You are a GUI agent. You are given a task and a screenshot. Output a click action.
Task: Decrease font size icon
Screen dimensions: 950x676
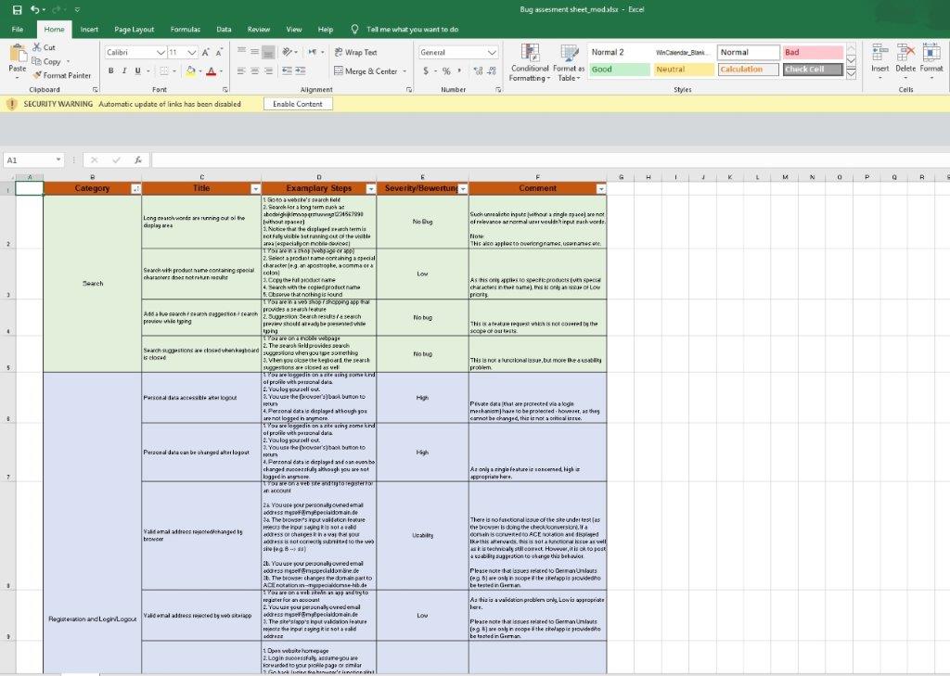click(x=219, y=53)
